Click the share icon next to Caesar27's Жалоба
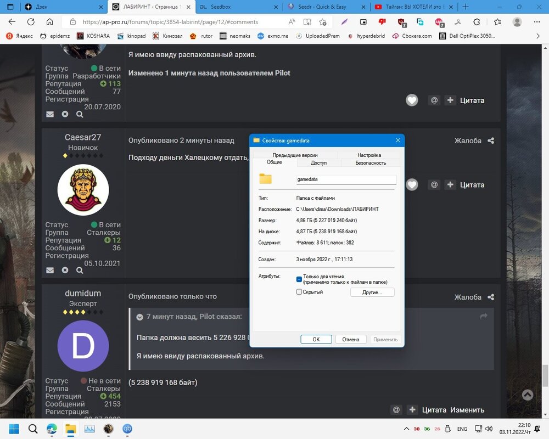This screenshot has height=439, width=549. click(491, 141)
